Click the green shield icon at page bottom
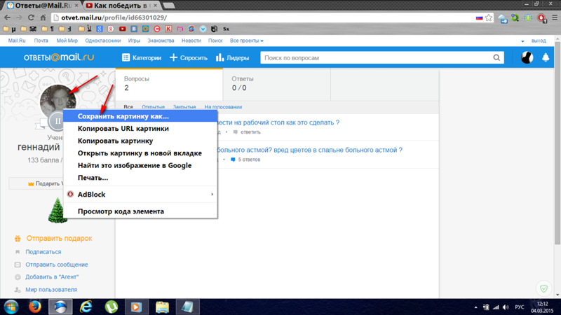The image size is (561, 315). [x=544, y=288]
